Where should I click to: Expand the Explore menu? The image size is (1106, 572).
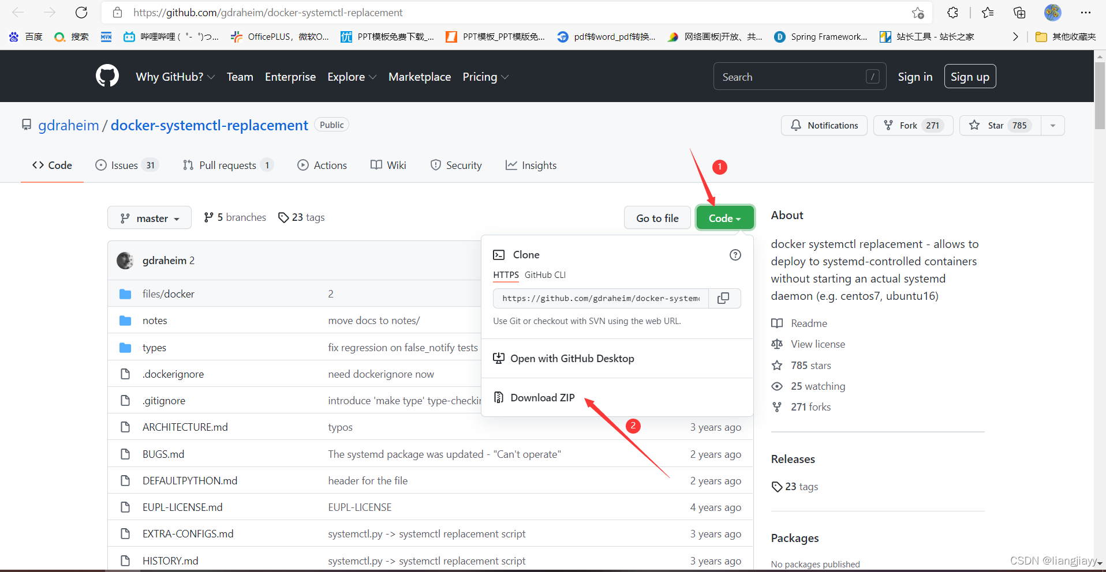tap(352, 77)
